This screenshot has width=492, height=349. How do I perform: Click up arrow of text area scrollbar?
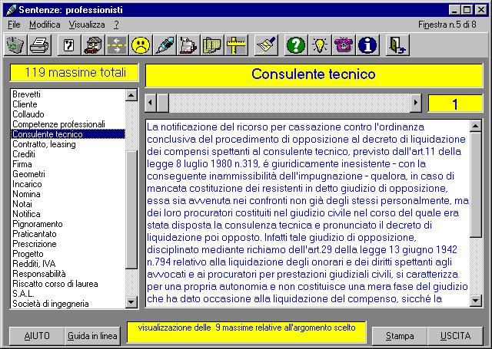pyautogui.click(x=476, y=126)
